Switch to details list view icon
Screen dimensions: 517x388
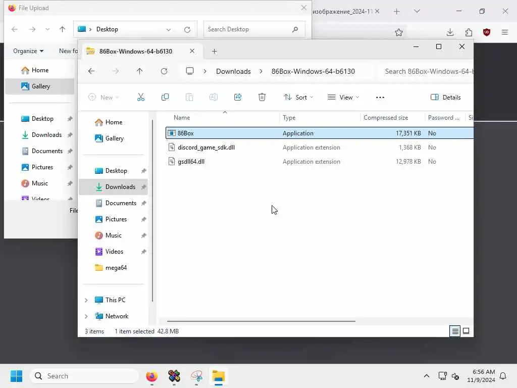coord(455,331)
